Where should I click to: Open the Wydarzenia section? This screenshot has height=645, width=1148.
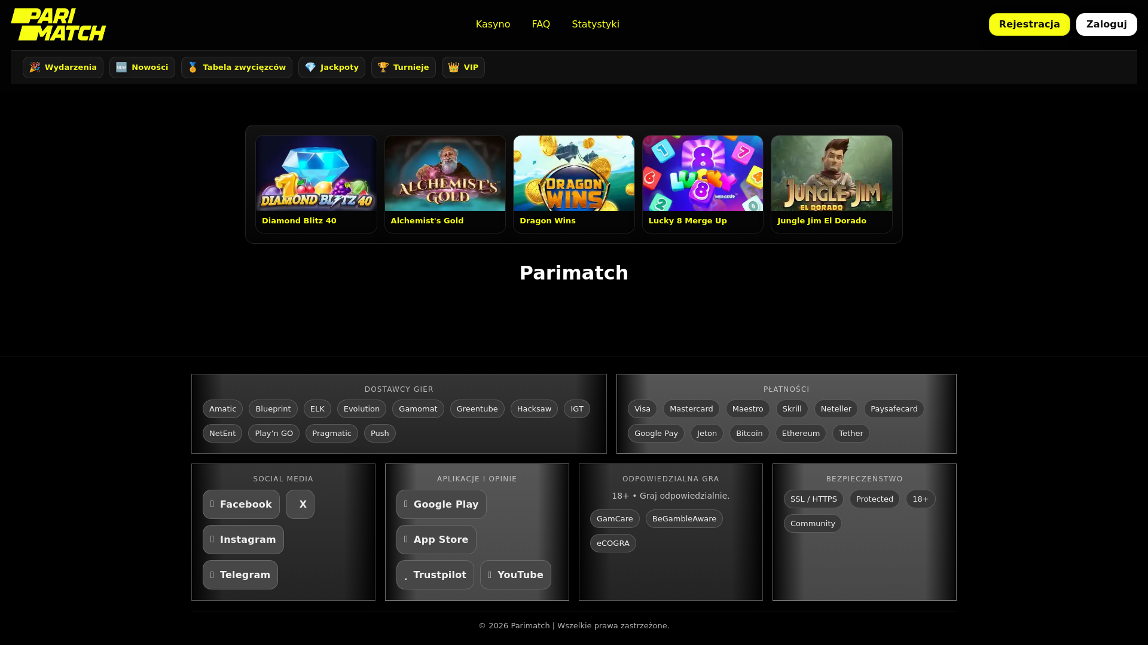click(63, 67)
